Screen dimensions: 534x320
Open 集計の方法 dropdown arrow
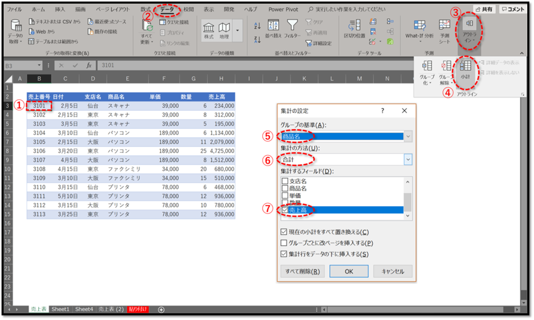click(x=408, y=160)
